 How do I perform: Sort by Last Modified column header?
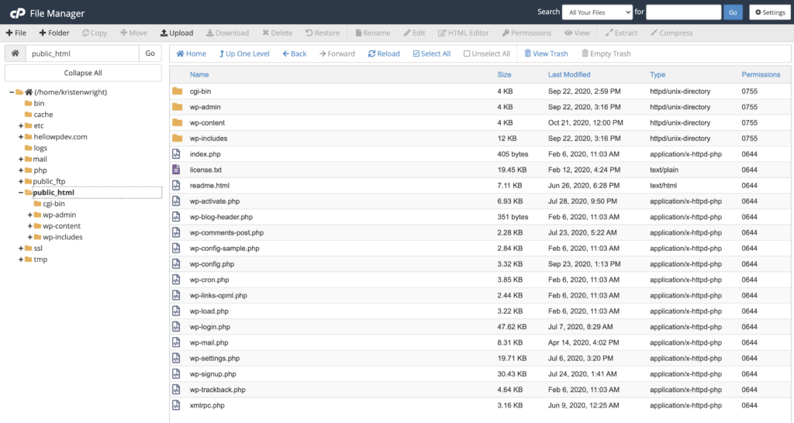coord(569,74)
